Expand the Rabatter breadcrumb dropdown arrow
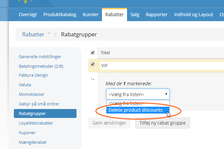Image resolution: width=224 pixels, height=149 pixels. pos(49,34)
